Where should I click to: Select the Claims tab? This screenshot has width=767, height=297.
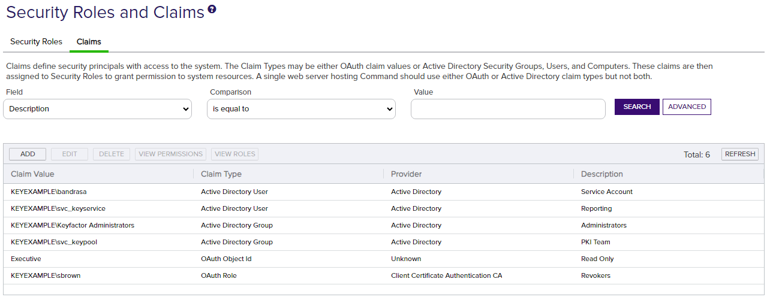pyautogui.click(x=89, y=42)
